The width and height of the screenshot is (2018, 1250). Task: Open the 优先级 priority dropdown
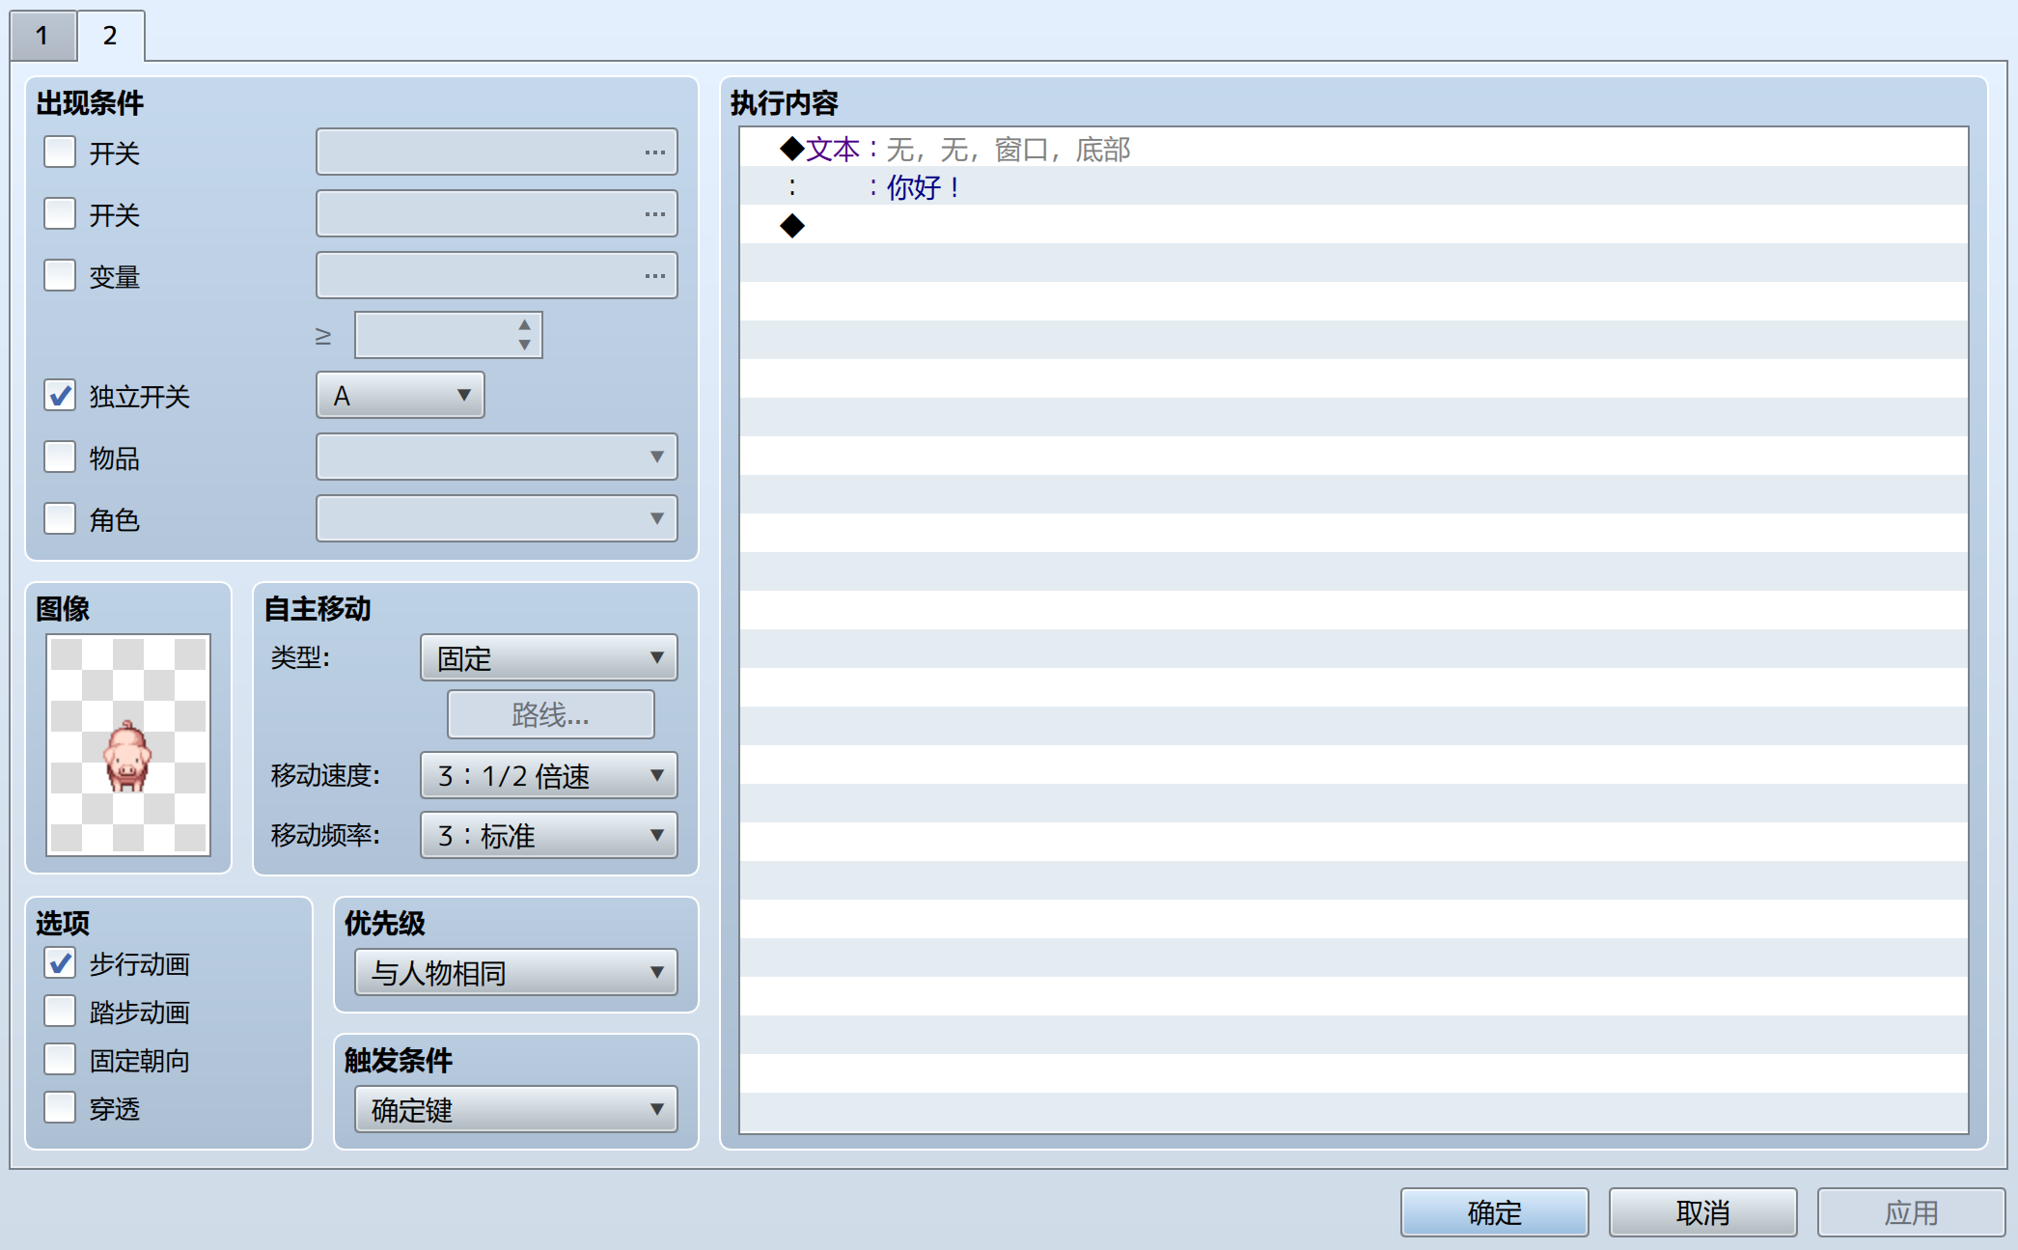tap(515, 972)
